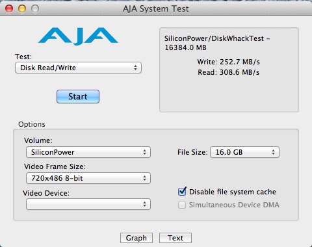The width and height of the screenshot is (312, 247).
Task: Click the Video Device label
Action: tap(46, 193)
